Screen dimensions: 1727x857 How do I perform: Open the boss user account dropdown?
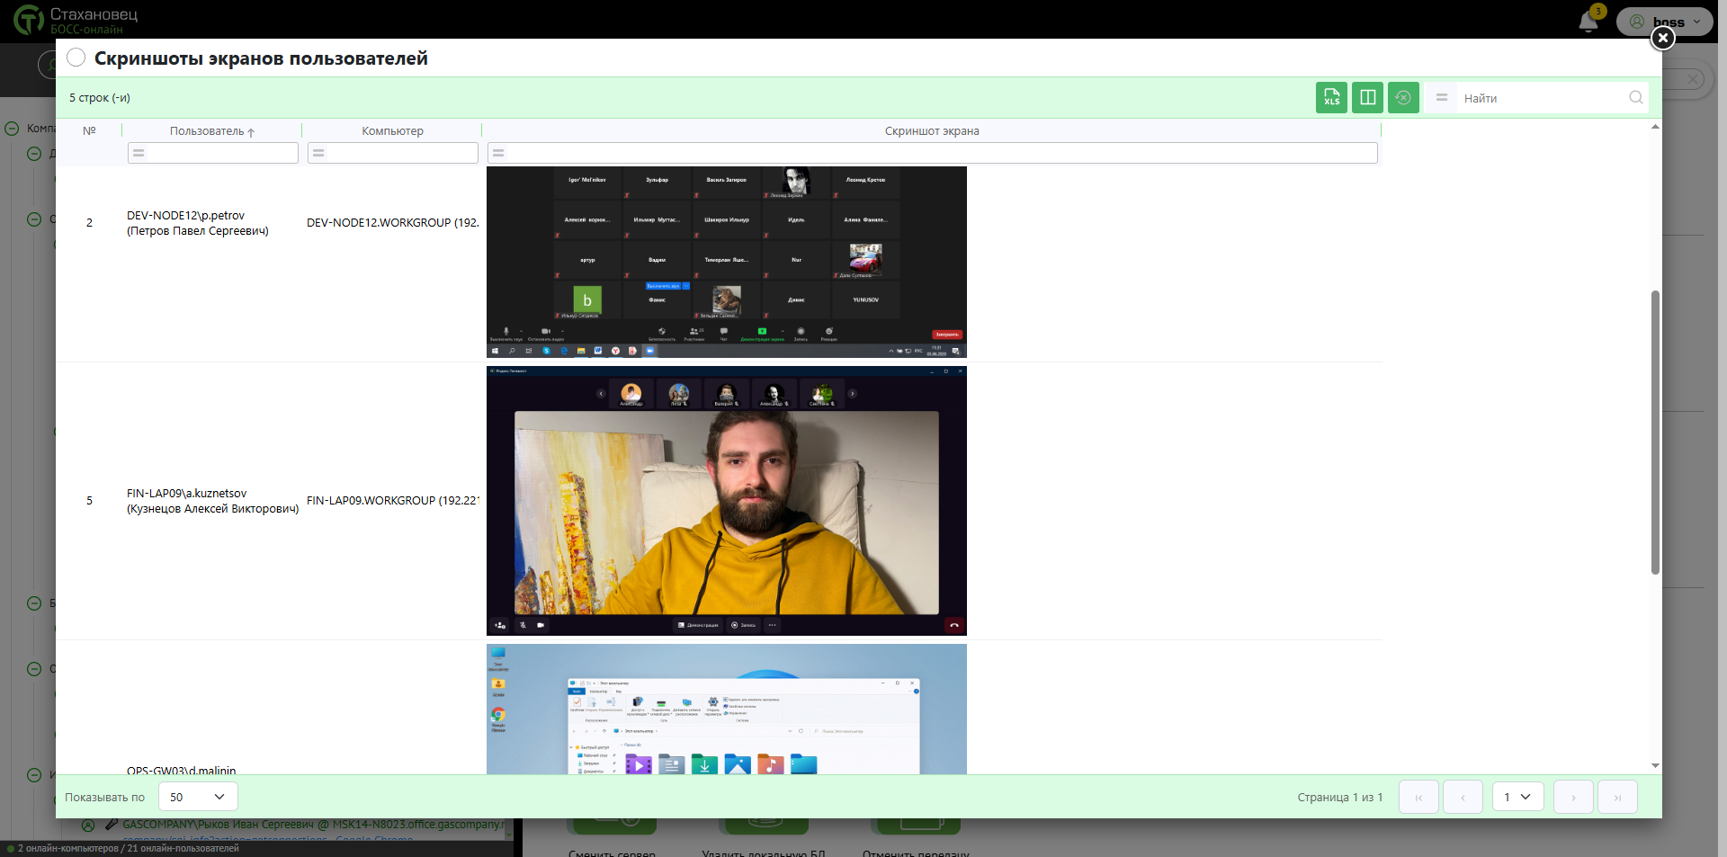click(x=1665, y=22)
